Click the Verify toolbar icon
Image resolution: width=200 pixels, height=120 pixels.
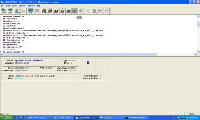(68, 11)
